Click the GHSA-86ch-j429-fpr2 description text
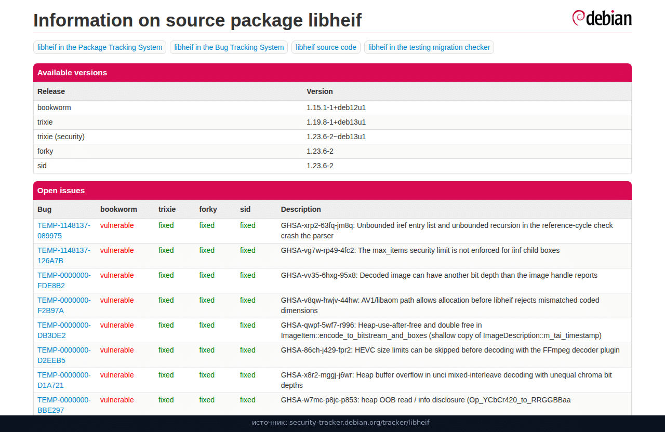This screenshot has width=665, height=432. 450,350
